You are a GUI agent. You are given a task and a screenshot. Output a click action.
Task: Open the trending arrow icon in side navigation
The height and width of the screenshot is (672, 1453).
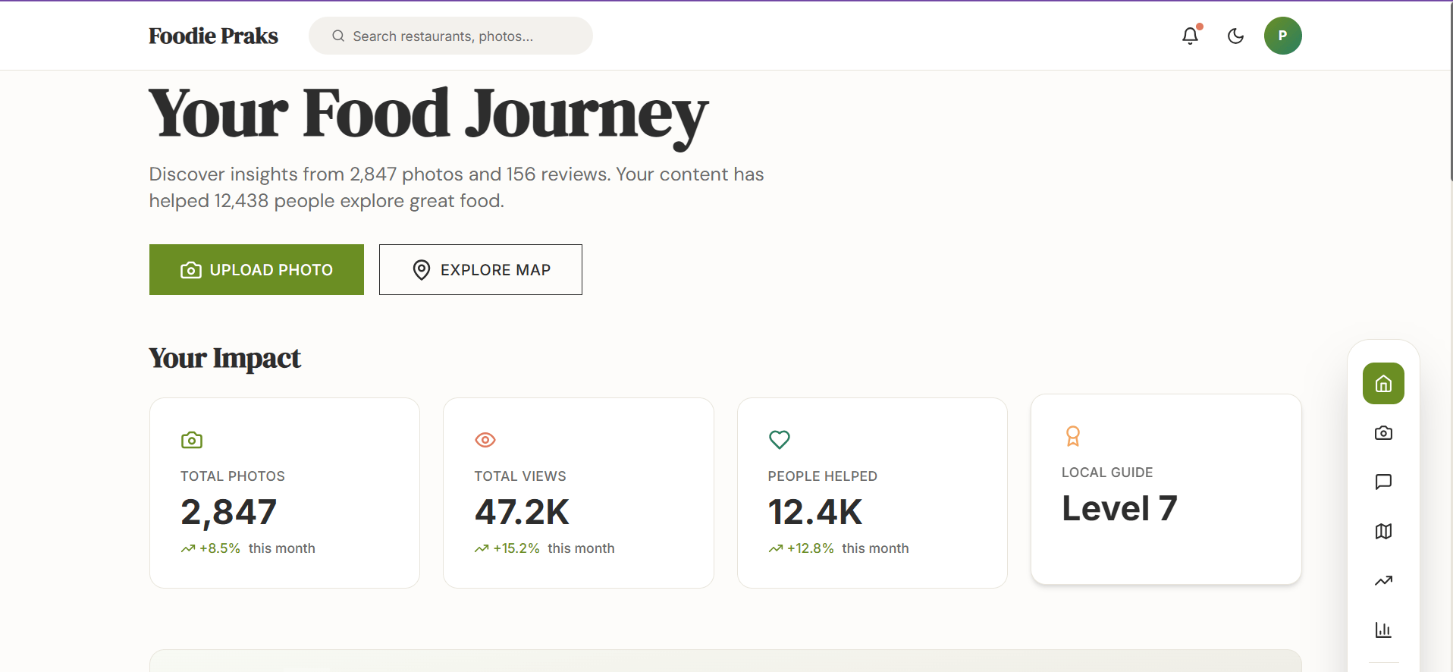click(1383, 581)
